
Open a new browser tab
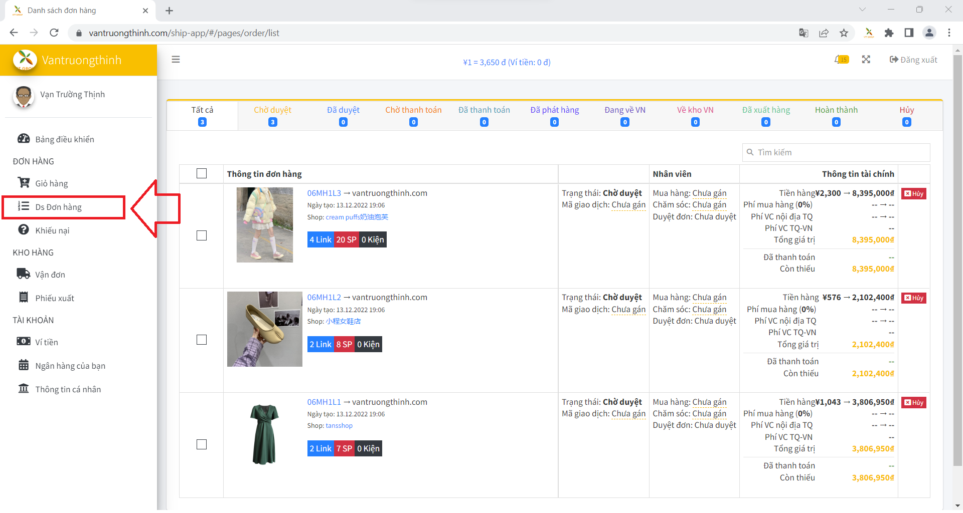[170, 11]
